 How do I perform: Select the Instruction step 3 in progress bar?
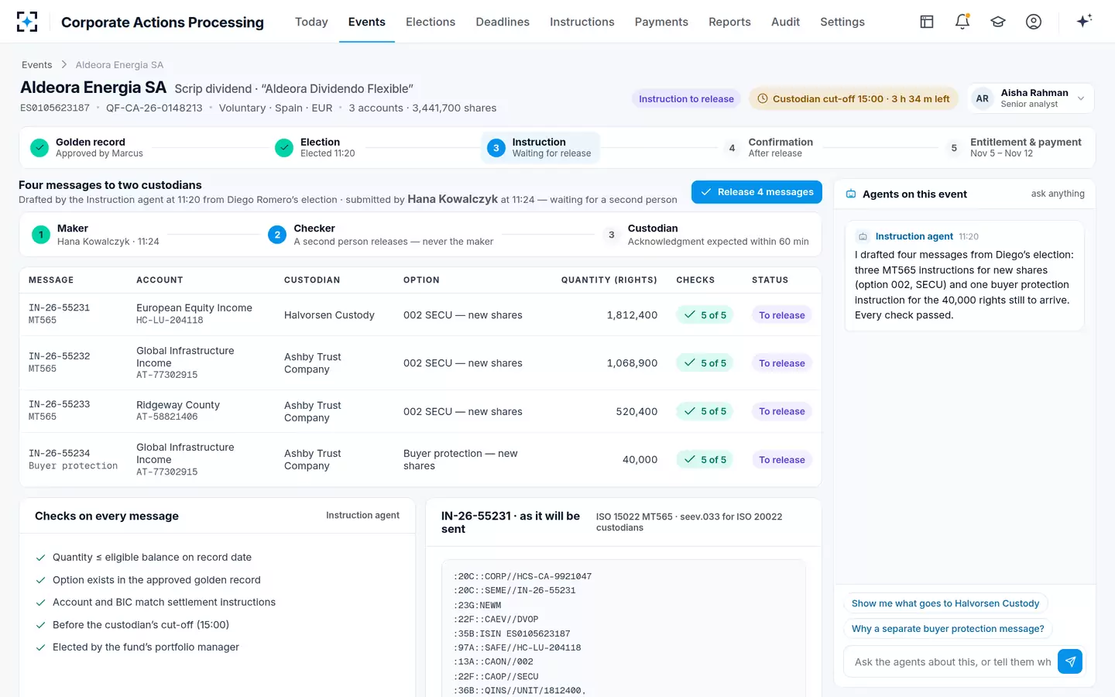coord(540,147)
